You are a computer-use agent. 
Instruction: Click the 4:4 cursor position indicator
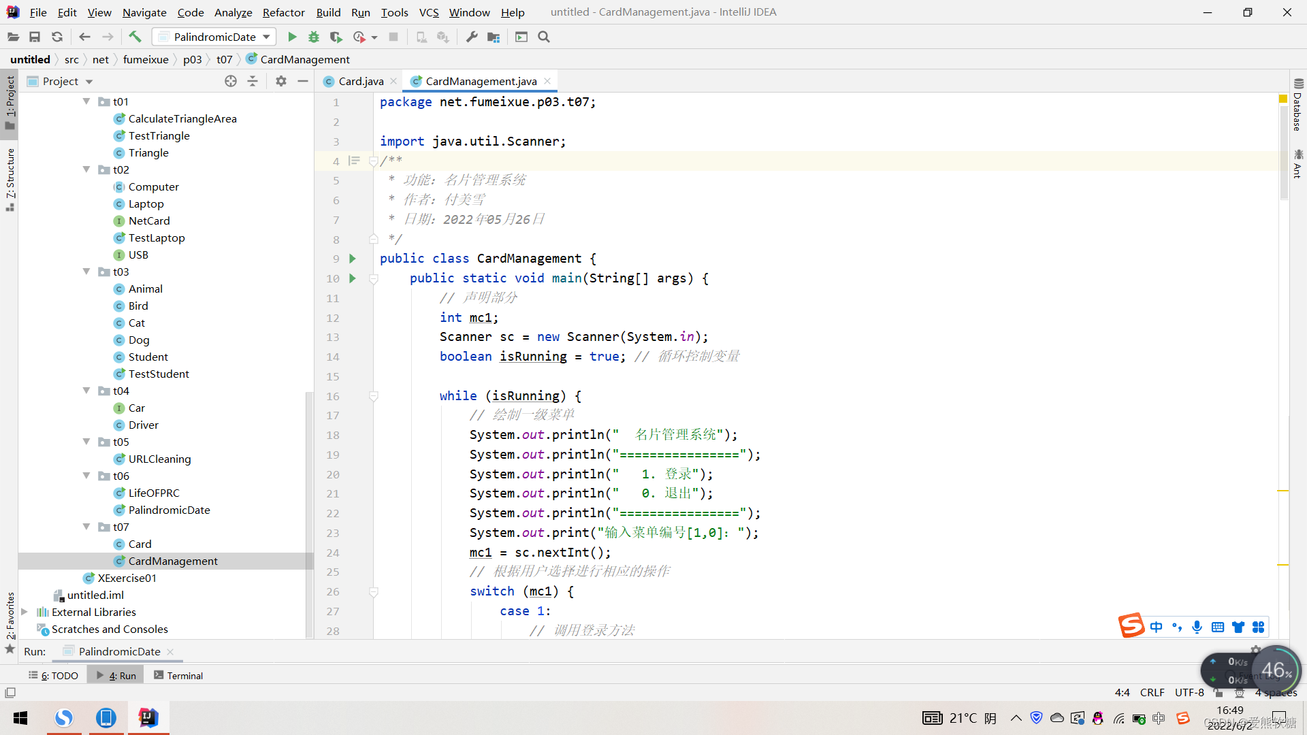pos(1122,693)
